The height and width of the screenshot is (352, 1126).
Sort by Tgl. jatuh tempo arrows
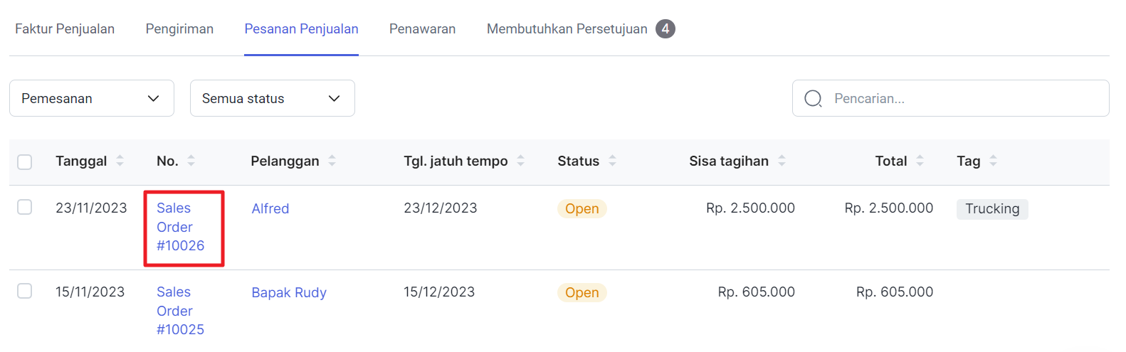(x=520, y=161)
